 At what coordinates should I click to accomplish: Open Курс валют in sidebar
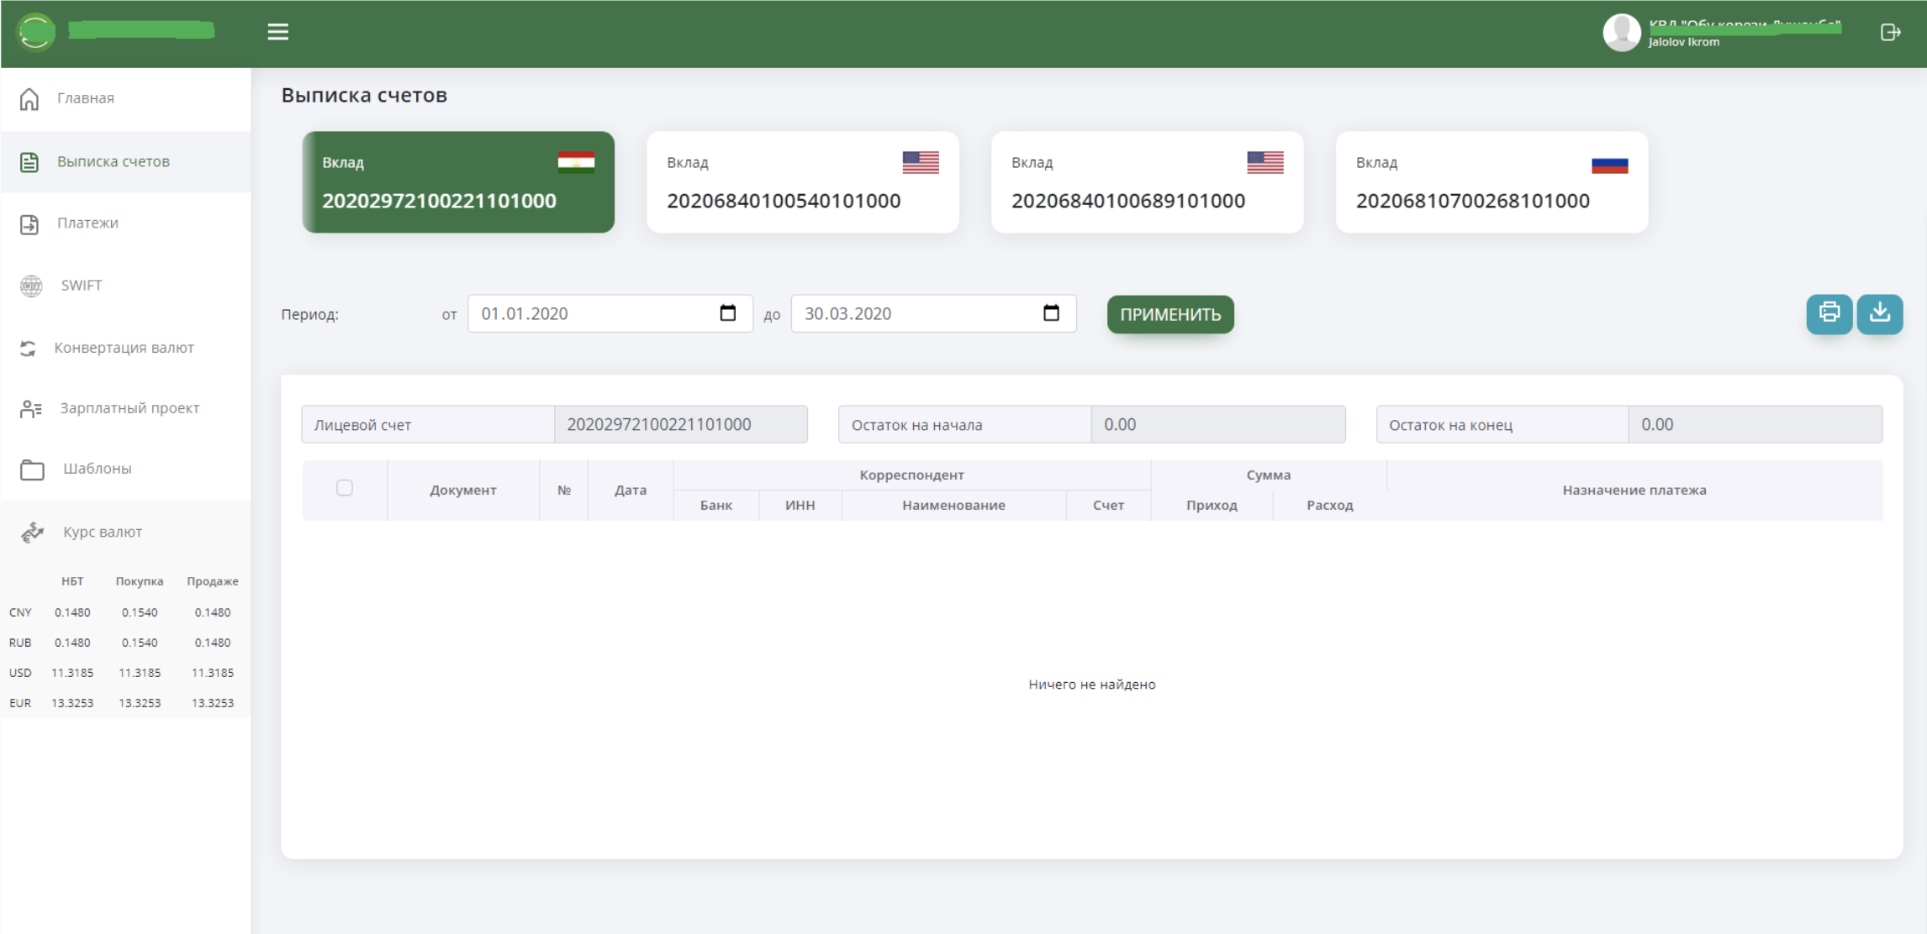tap(102, 532)
